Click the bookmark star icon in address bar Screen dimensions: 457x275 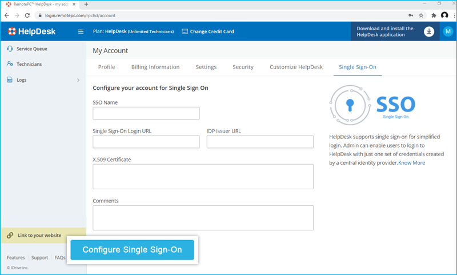pos(421,15)
